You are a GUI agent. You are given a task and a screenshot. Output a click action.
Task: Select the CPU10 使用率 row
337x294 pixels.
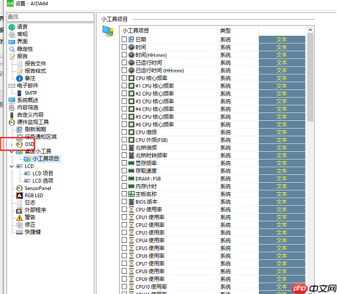[x=151, y=287]
